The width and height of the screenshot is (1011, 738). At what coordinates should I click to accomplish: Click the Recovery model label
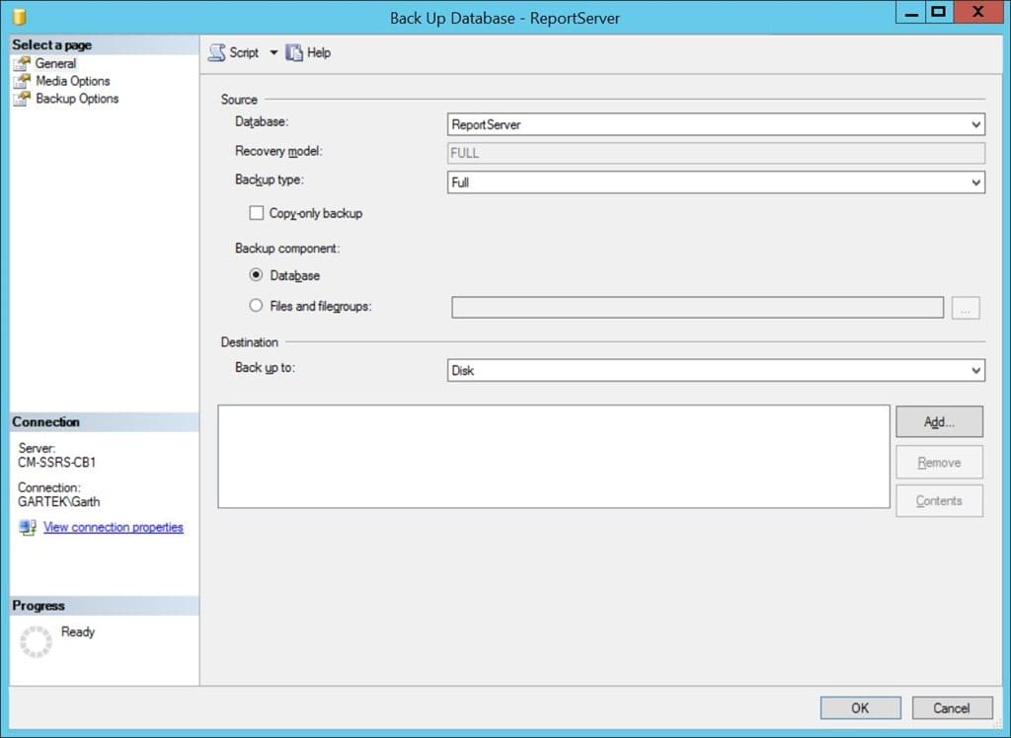click(x=278, y=151)
